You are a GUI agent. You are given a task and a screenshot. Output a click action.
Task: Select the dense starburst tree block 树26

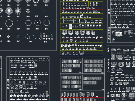click(9, 11)
